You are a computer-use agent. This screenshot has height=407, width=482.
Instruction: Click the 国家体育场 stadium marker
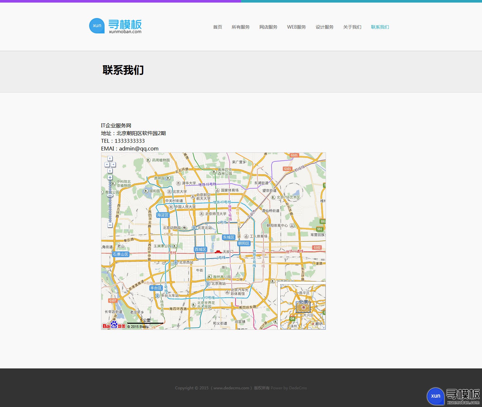pos(217,190)
